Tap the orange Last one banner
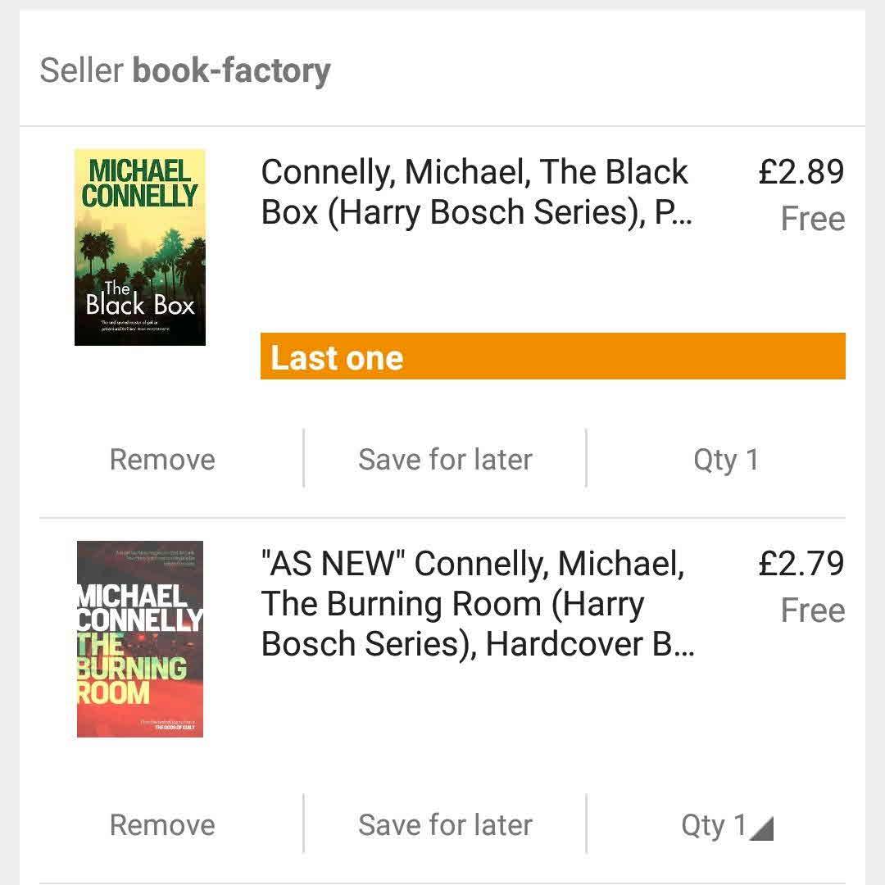885x885 pixels. pyautogui.click(x=552, y=356)
